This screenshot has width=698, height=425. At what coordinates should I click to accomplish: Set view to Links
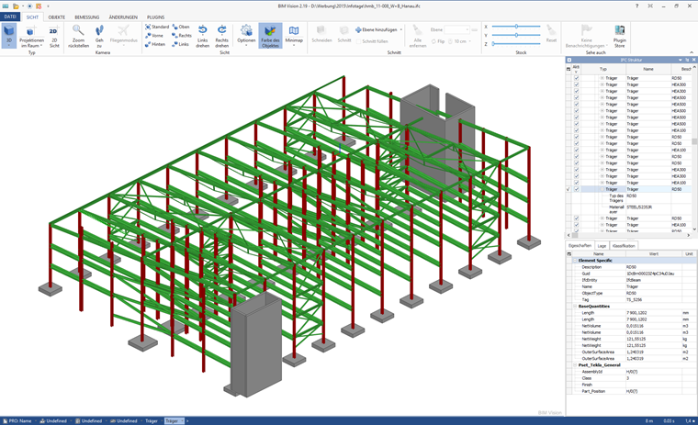[x=180, y=44]
